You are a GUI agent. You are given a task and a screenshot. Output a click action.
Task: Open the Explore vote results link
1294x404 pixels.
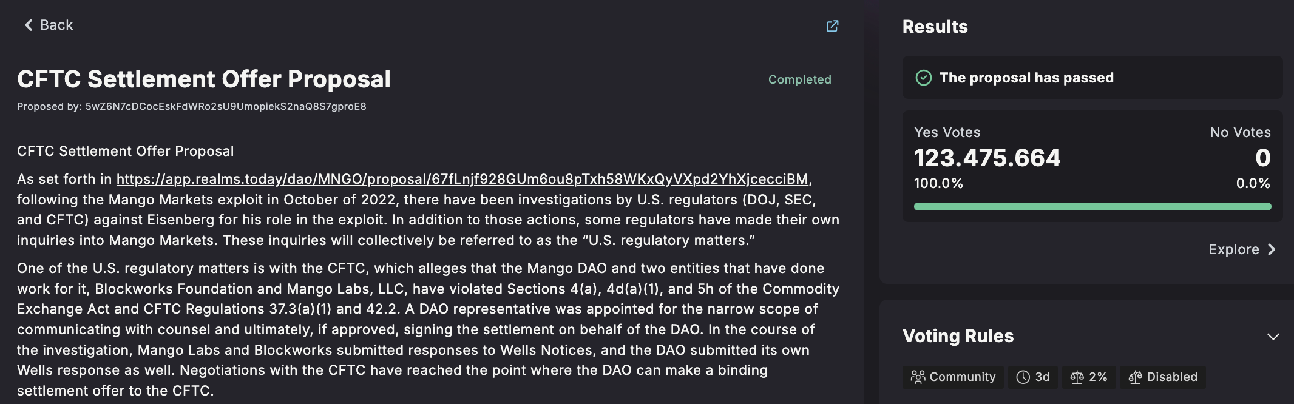[1242, 250]
